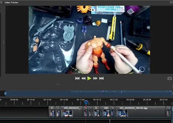
Task: Click the 00:10:40 mark on the ruler
Action: (31, 100)
